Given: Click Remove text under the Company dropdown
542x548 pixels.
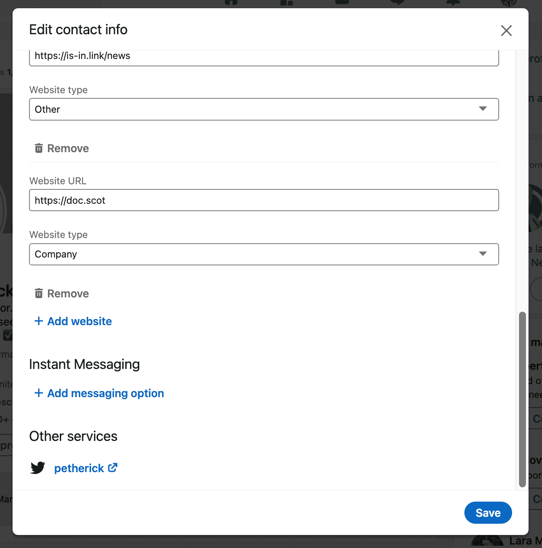Looking at the screenshot, I should tap(68, 294).
